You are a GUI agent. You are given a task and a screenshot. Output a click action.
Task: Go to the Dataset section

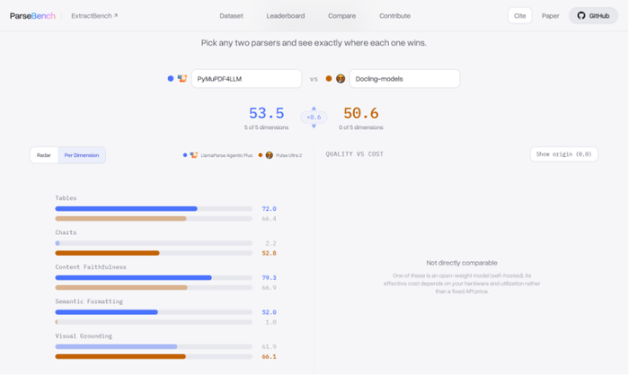(231, 16)
